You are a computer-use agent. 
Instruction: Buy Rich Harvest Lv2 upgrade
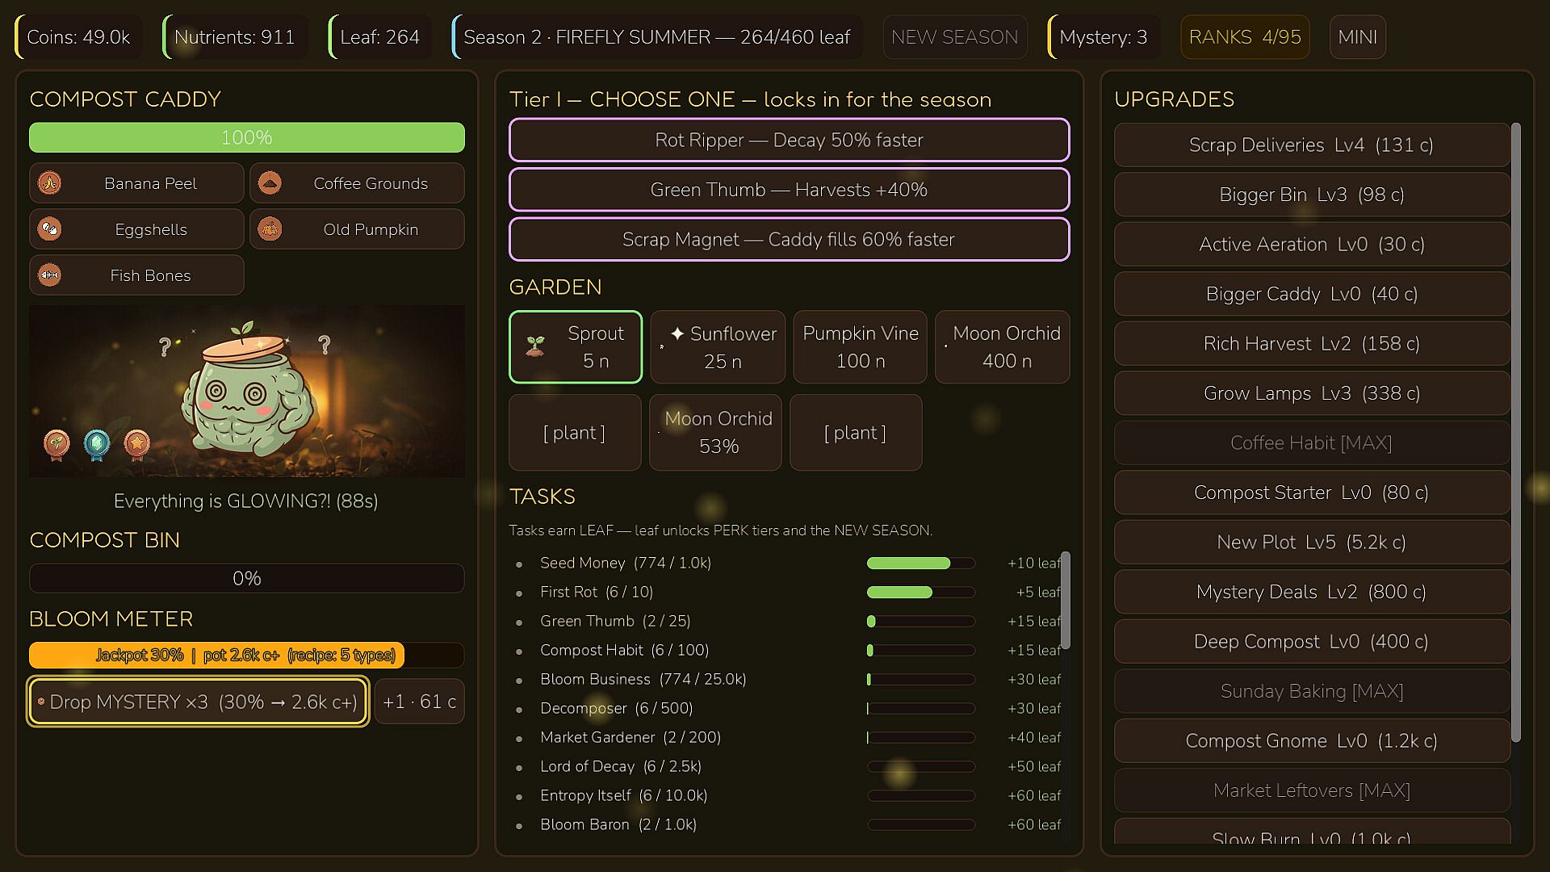click(1312, 344)
